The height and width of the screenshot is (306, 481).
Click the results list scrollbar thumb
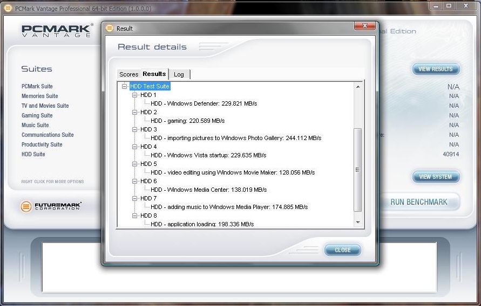(x=358, y=170)
